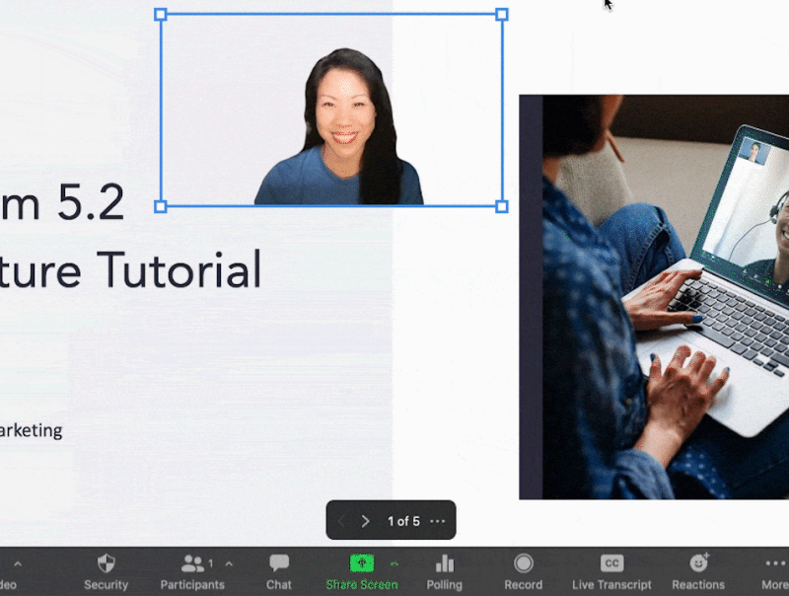This screenshot has width=789, height=596.
Task: Expand the Share Screen options caret
Action: (394, 563)
